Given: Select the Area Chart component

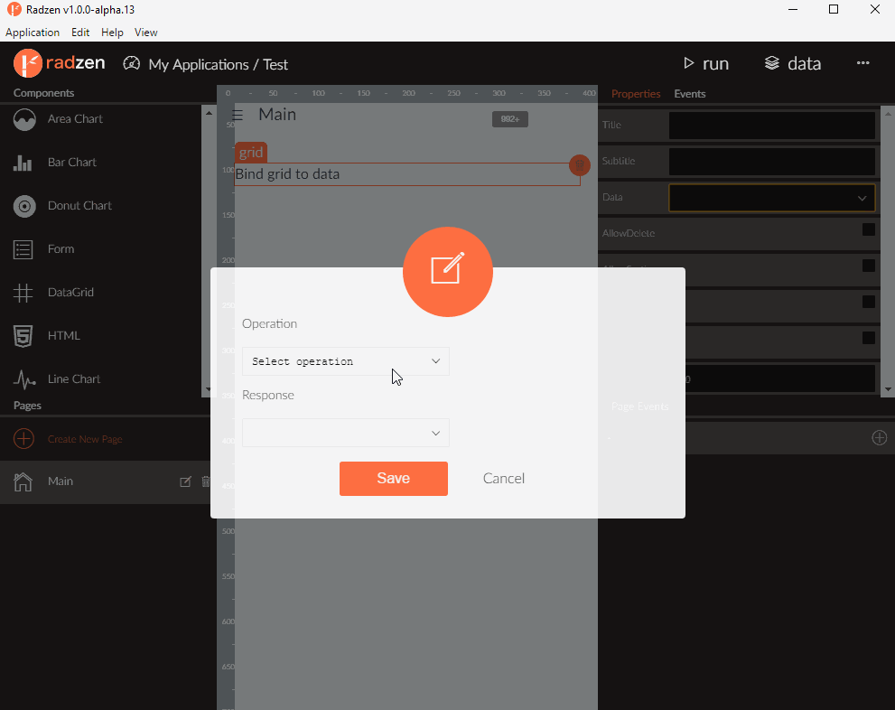Looking at the screenshot, I should [75, 118].
